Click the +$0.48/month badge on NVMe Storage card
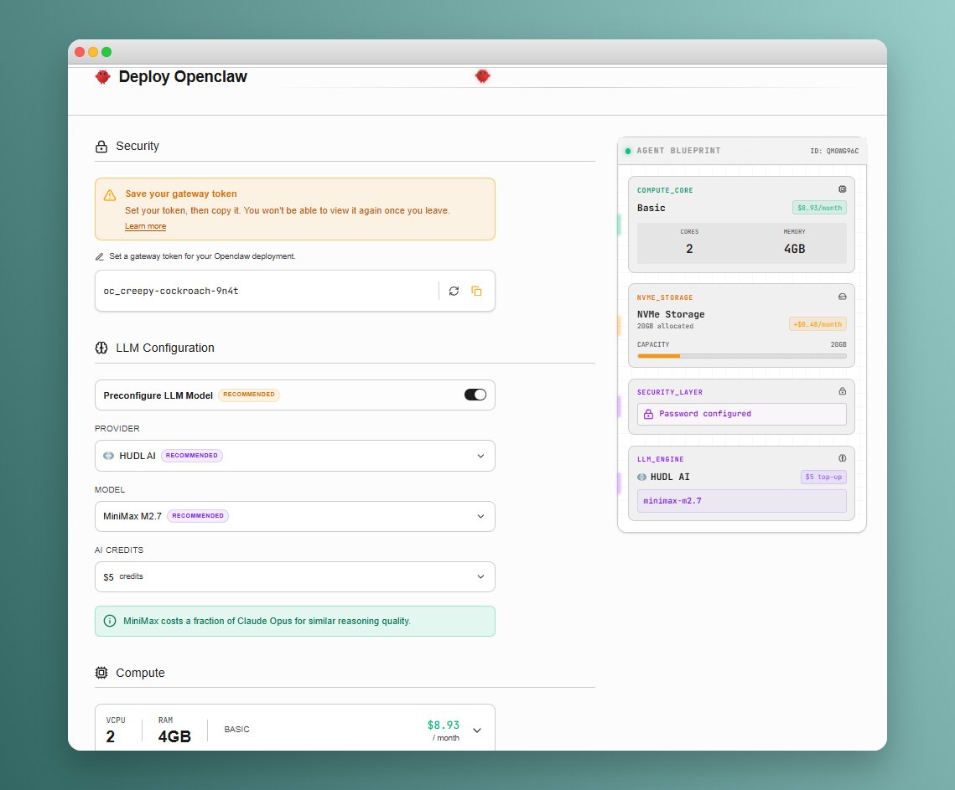The height and width of the screenshot is (790, 955). click(818, 324)
